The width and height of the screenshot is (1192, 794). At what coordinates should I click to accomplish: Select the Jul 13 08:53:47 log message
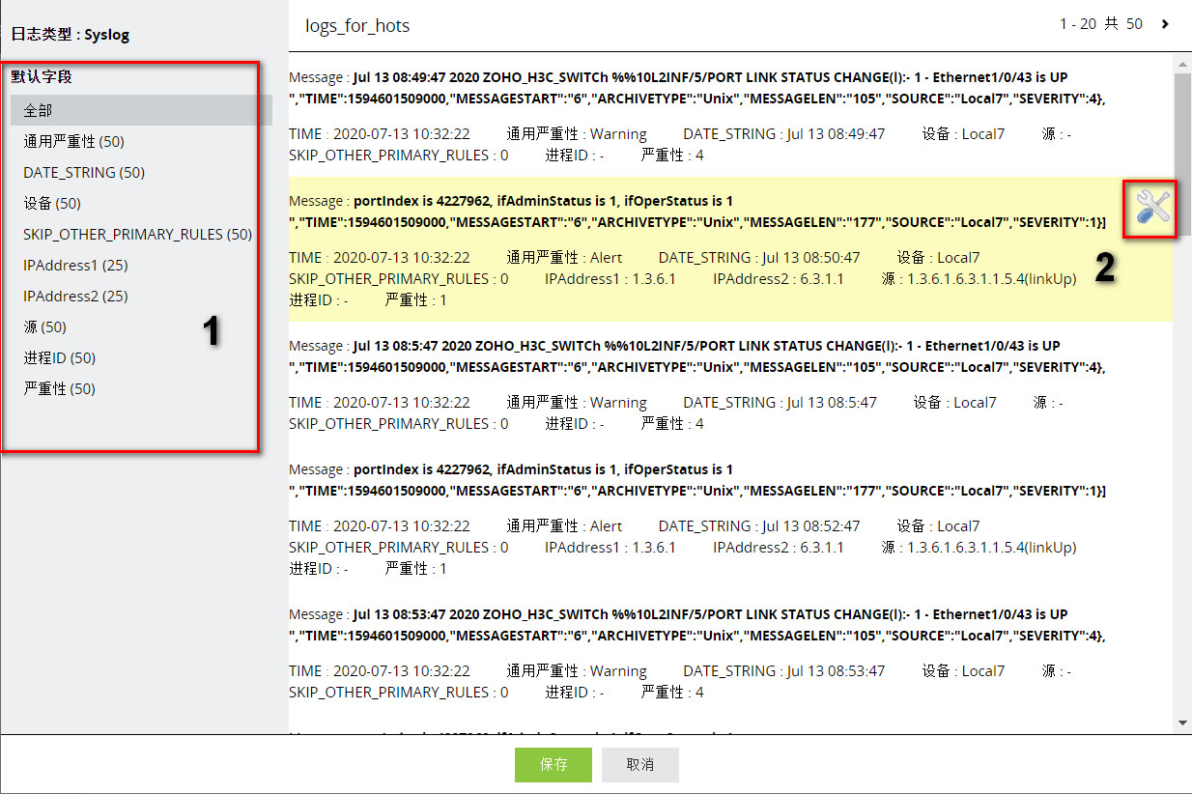pos(697,624)
